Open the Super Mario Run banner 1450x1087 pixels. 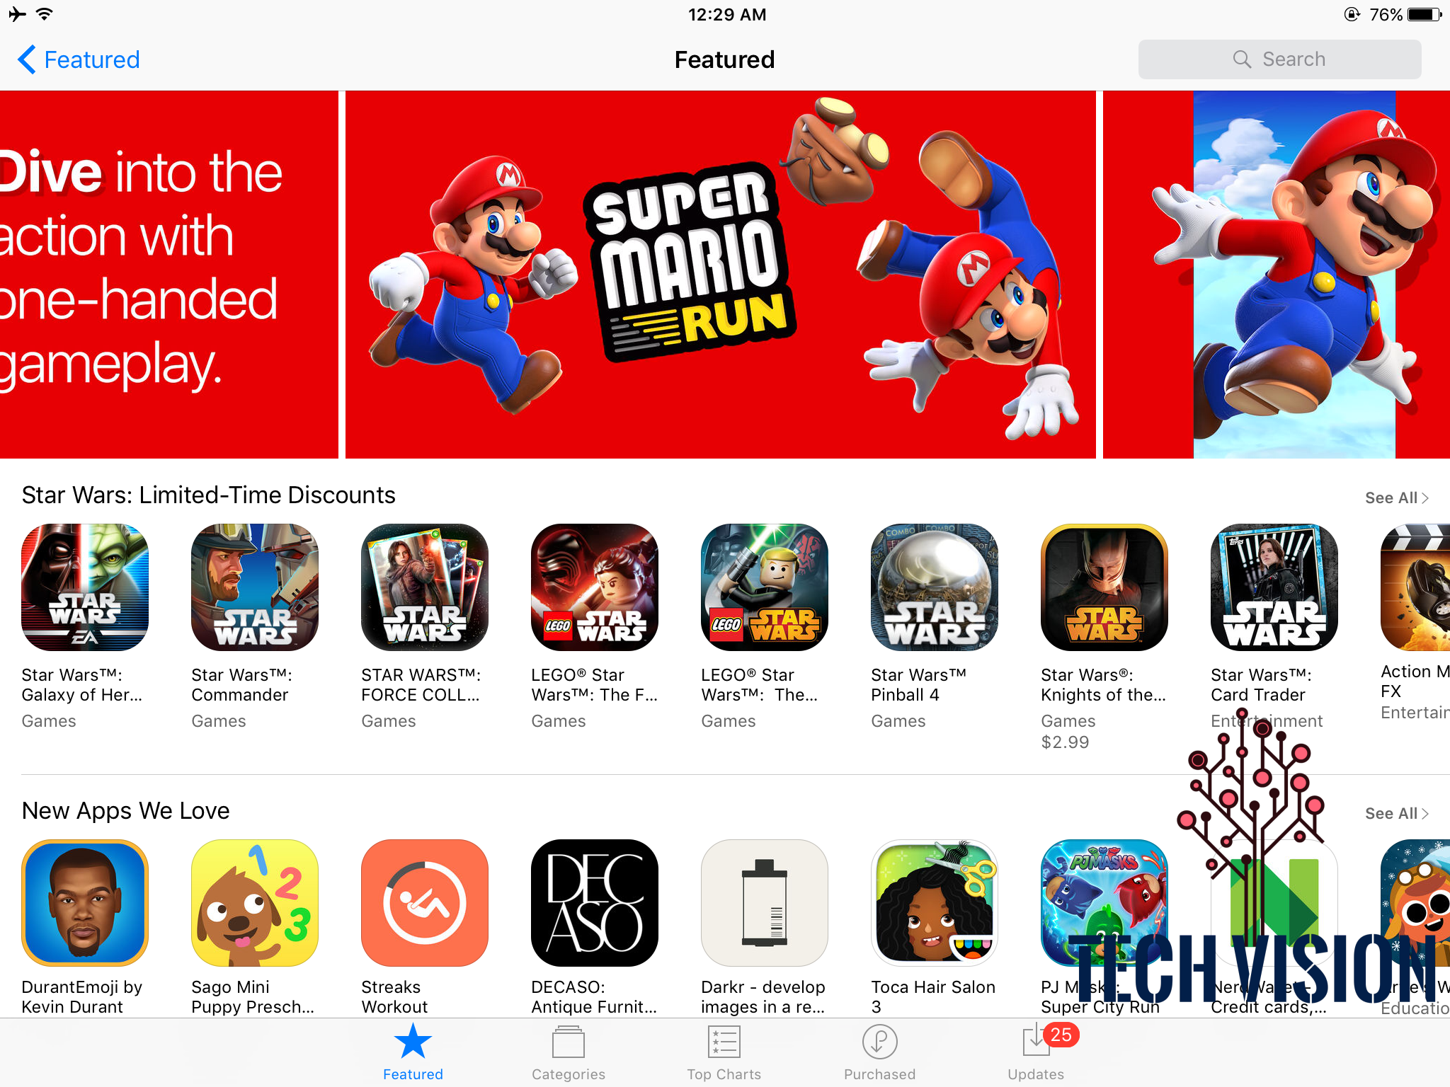(x=721, y=275)
